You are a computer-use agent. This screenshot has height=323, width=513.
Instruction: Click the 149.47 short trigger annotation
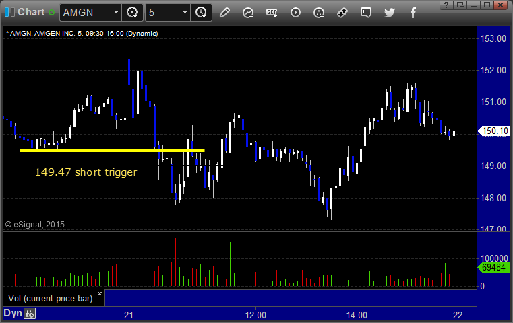tap(86, 172)
